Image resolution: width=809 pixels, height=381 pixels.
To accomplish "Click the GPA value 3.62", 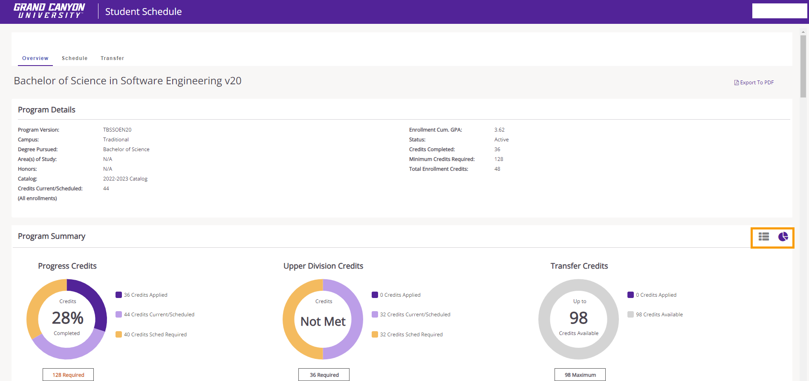I will 500,130.
